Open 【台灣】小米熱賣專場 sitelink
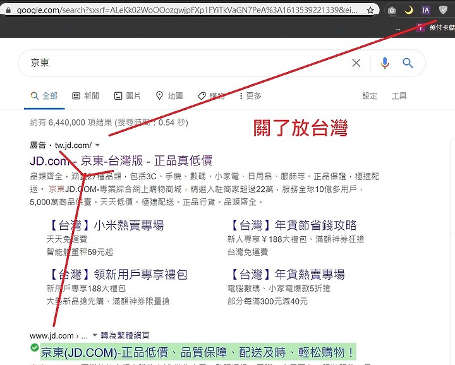This screenshot has width=455, height=365. click(x=106, y=225)
